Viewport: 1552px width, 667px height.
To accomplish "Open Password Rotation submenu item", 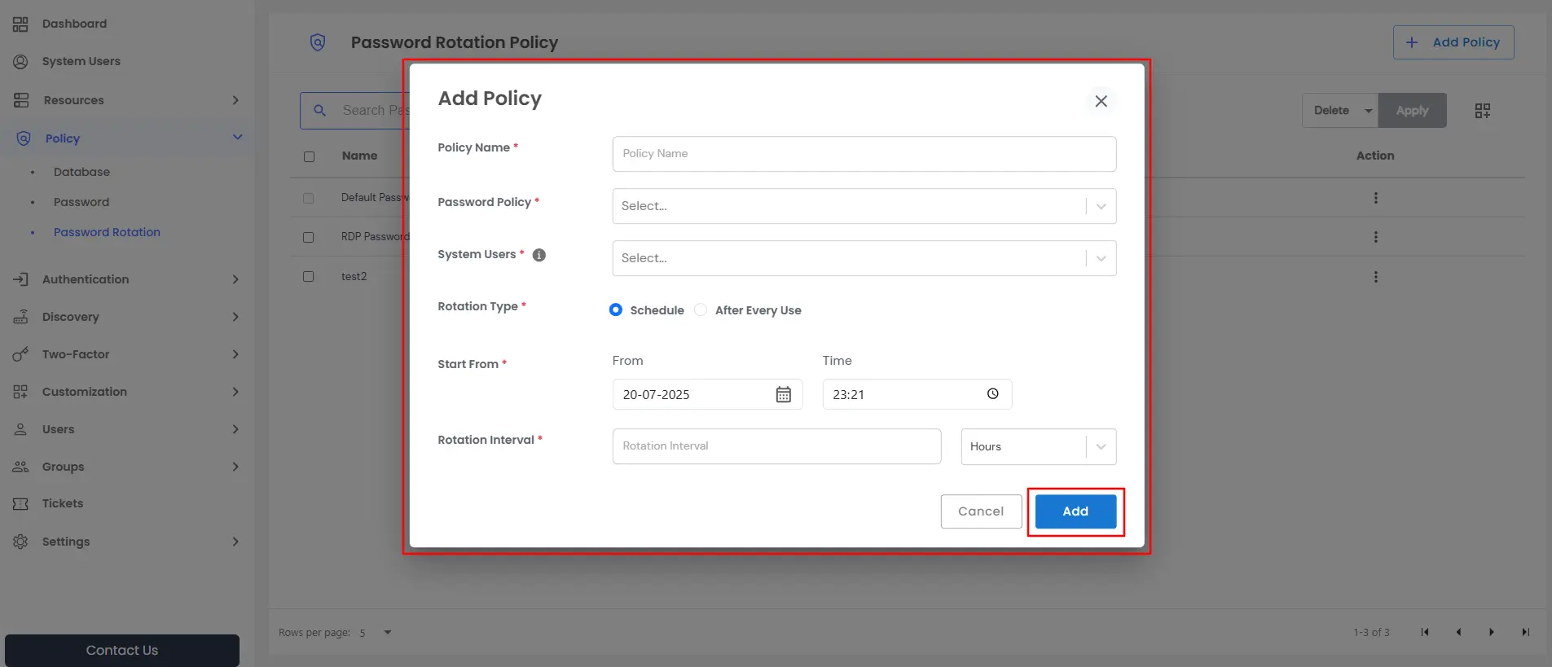I will pyautogui.click(x=107, y=232).
